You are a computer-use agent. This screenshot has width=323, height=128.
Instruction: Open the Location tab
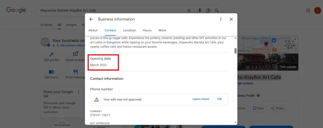130,30
